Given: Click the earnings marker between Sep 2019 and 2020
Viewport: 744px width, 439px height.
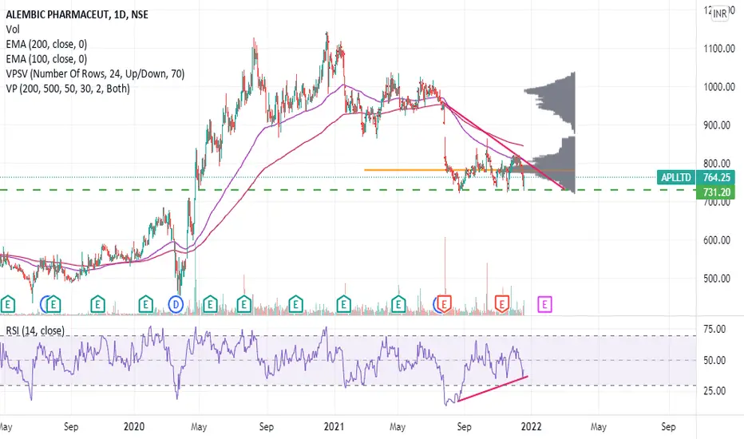Looking at the screenshot, I should click(97, 304).
